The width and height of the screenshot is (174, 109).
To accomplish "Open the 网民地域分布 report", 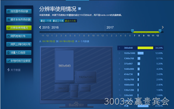I will [x=19, y=36].
